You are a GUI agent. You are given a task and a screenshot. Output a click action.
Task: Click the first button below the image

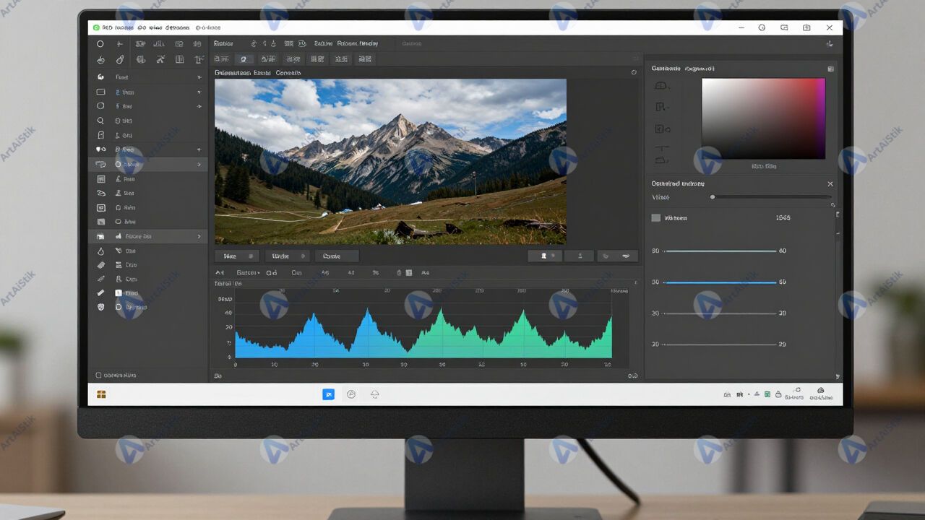[x=236, y=256]
